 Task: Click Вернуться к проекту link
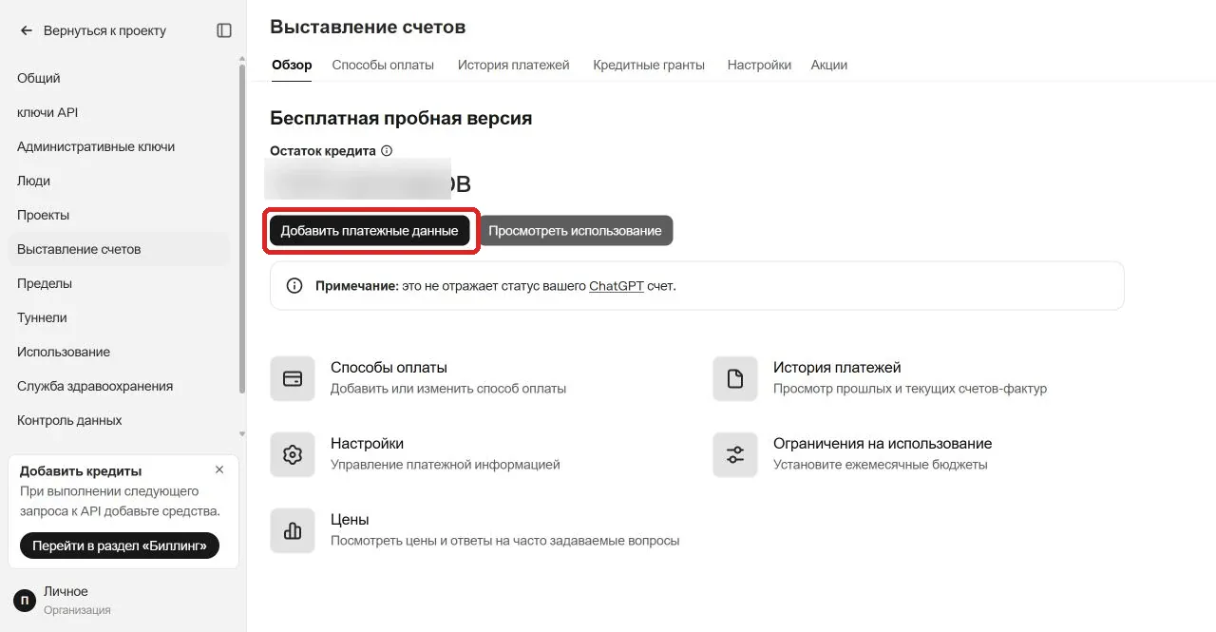104,30
